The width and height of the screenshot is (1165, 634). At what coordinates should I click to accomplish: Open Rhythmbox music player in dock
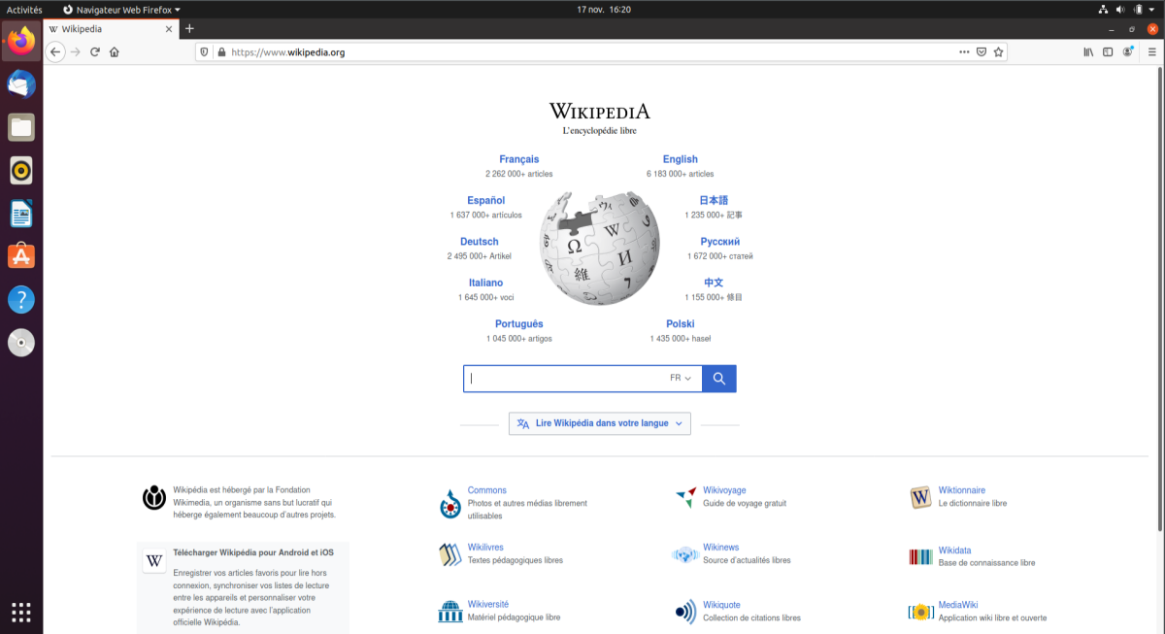coord(21,171)
